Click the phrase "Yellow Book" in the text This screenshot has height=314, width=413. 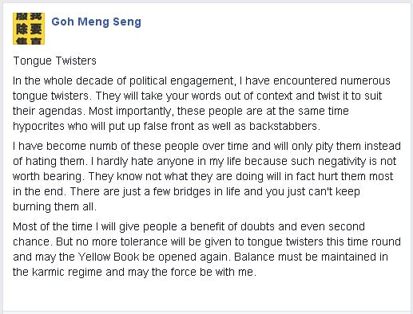pyautogui.click(x=109, y=257)
